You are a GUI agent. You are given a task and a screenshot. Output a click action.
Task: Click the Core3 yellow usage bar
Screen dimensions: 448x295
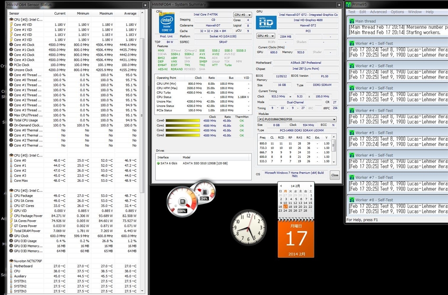182,135
